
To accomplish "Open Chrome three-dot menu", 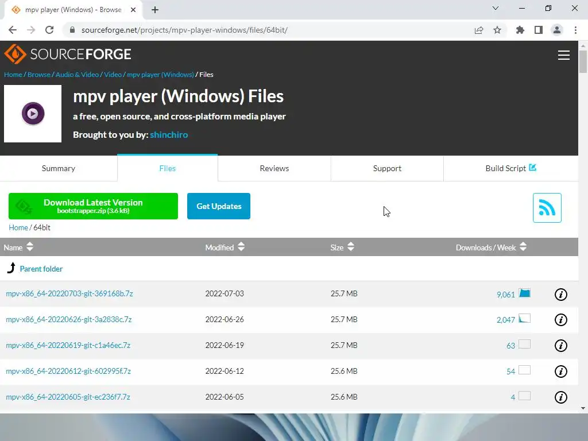I will (575, 30).
